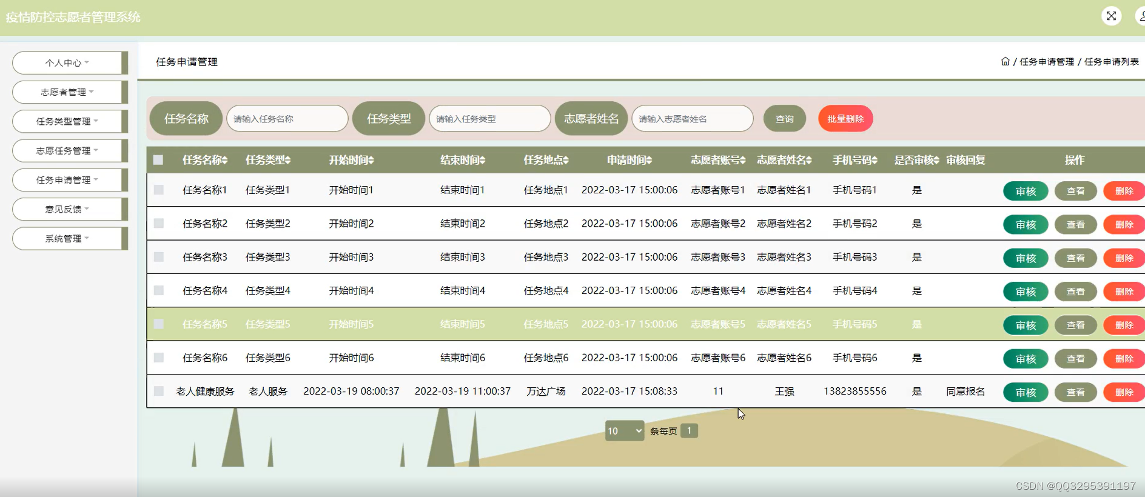Sort by 开始时间 column arrow
The height and width of the screenshot is (497, 1145).
coord(371,160)
